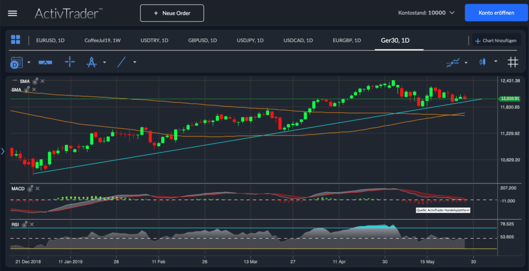Open the hamburger main menu

[x=12, y=13]
